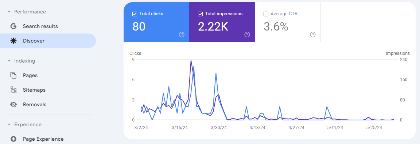Go to the Page Experience report
This screenshot has height=144, width=420.
click(48, 139)
